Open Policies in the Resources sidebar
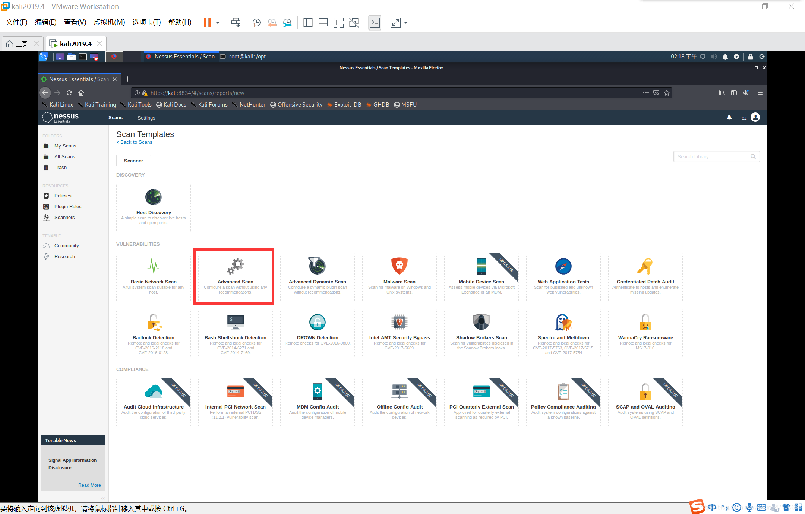805x514 pixels. pyautogui.click(x=63, y=196)
